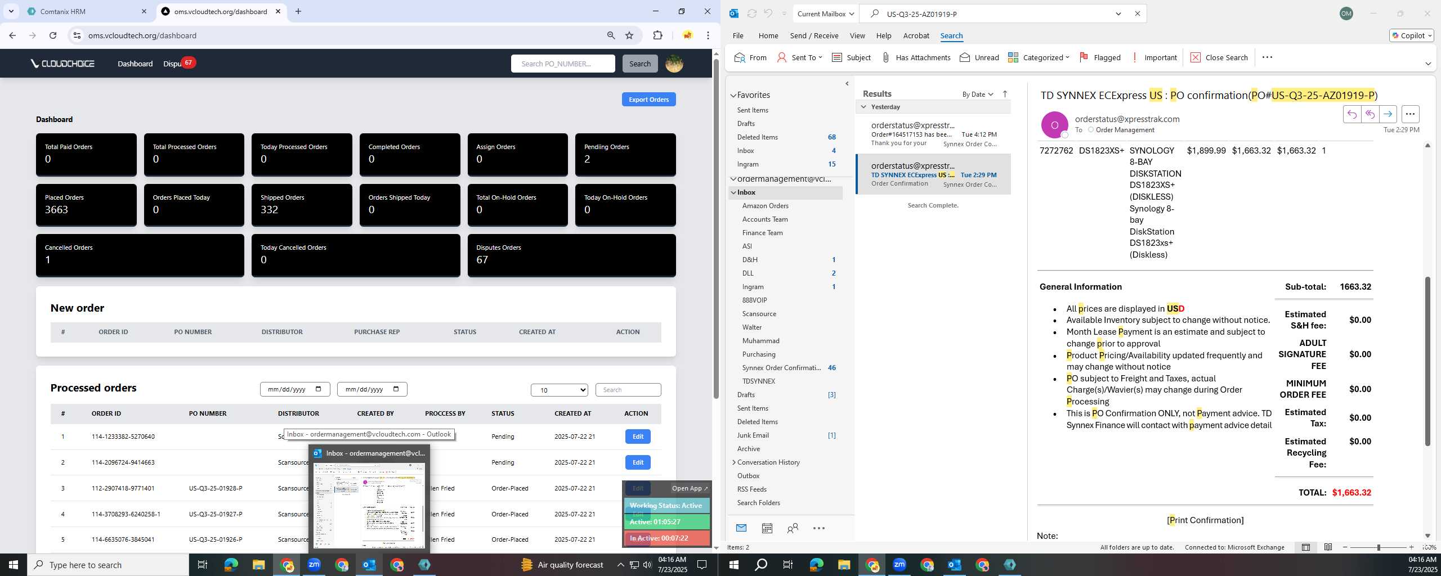This screenshot has width=1441, height=576.
Task: Collapse Outlook ribbon chevron
Action: (1428, 64)
